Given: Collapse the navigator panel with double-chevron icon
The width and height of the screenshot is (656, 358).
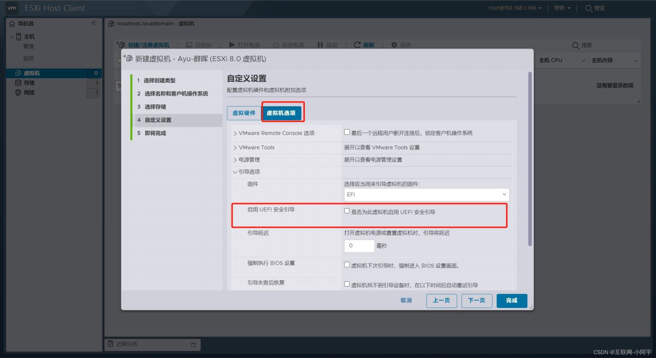Looking at the screenshot, I should 93,23.
